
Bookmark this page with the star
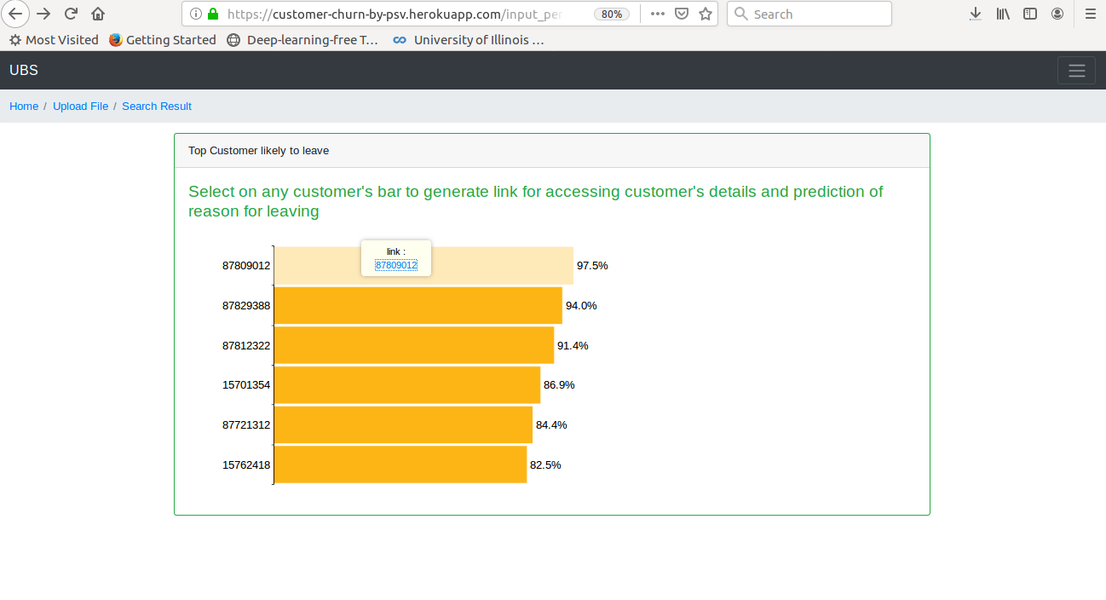tap(705, 14)
